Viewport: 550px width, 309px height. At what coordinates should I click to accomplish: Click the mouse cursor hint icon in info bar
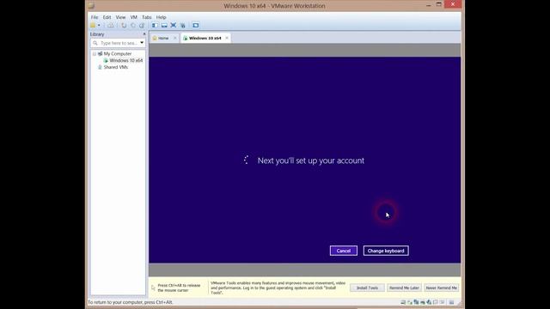click(153, 288)
